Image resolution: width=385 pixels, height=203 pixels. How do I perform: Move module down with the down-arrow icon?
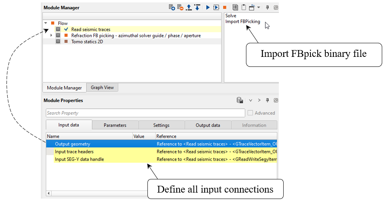click(x=197, y=8)
